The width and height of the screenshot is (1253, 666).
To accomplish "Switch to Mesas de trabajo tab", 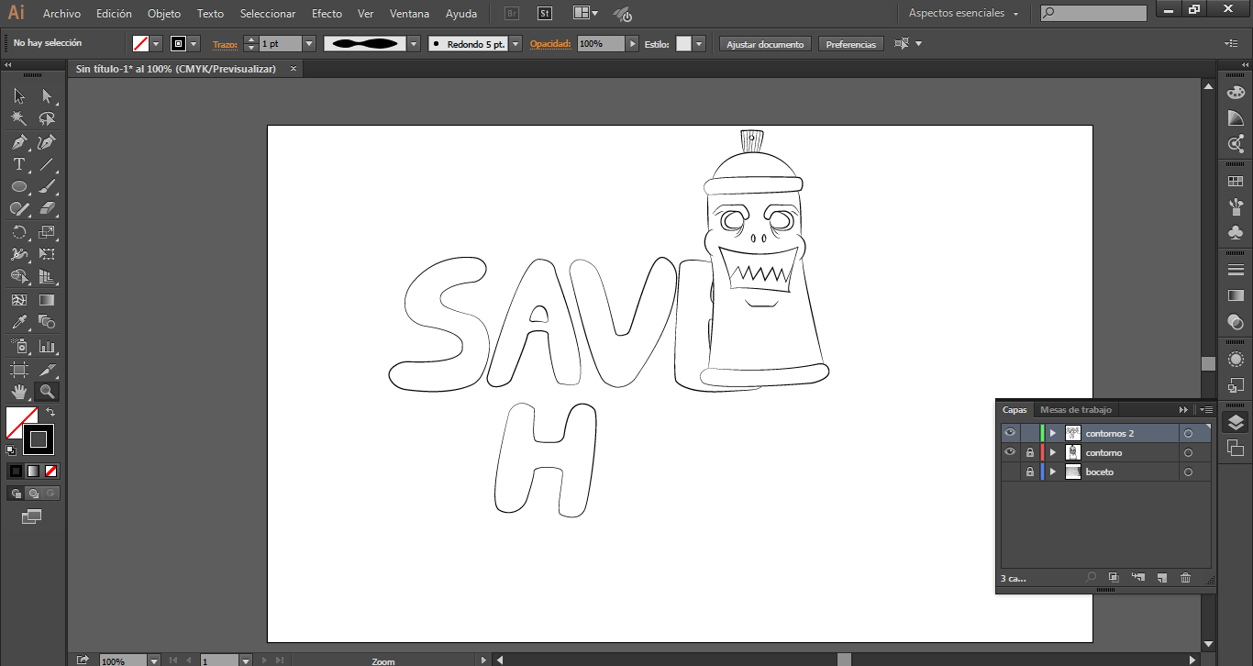I will (x=1075, y=410).
